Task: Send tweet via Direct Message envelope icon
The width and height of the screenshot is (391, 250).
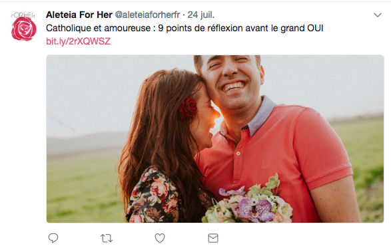Action: point(213,238)
